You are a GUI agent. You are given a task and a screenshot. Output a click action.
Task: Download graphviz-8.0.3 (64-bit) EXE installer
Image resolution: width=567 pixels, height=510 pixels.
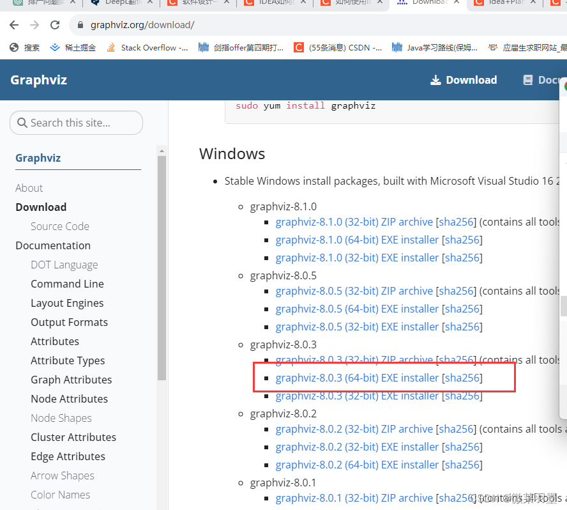point(357,378)
